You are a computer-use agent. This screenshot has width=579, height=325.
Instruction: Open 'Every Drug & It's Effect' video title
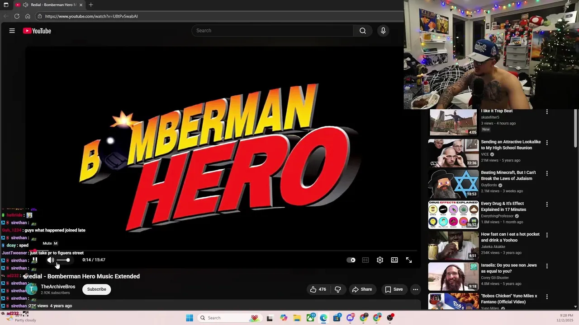[503, 207]
